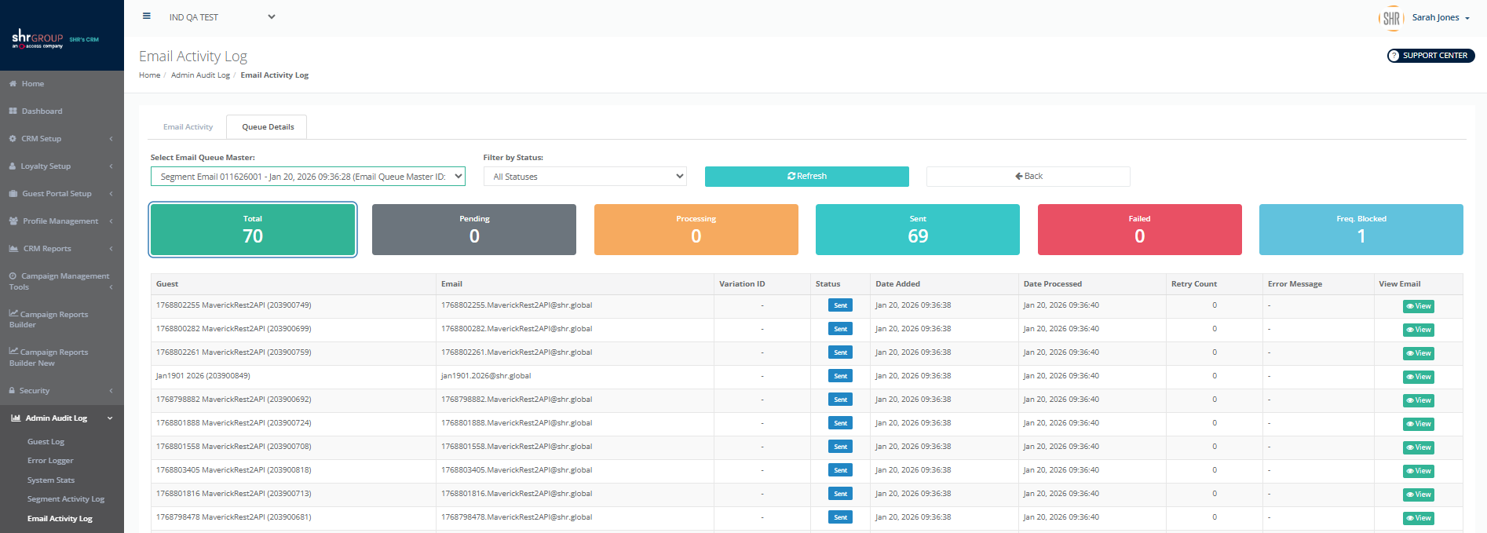Select the Freq. Blocked 1 card
1487x533 pixels.
(x=1361, y=230)
